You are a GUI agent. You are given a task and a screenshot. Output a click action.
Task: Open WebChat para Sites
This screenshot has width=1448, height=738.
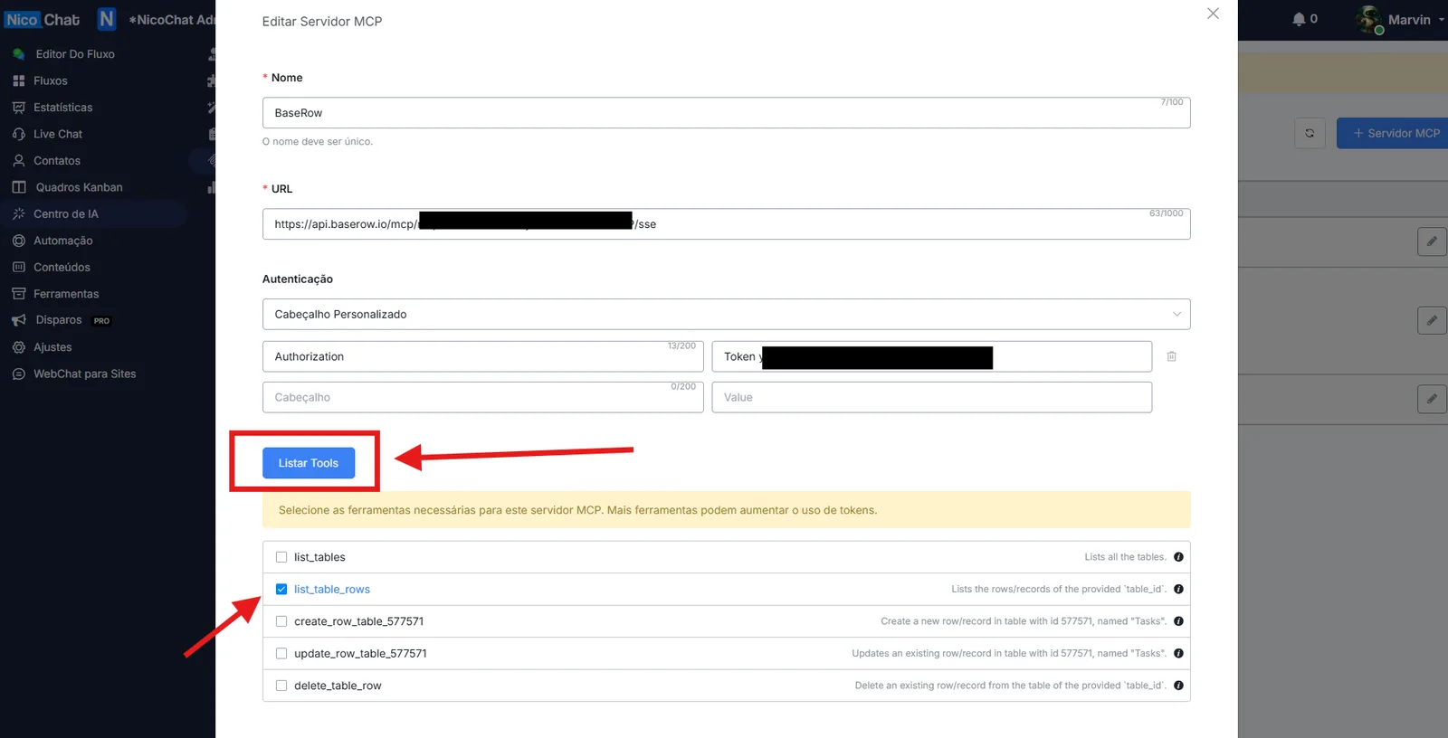coord(85,374)
